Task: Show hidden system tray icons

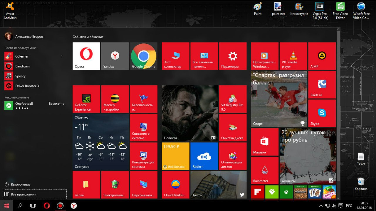Action: click(x=321, y=206)
